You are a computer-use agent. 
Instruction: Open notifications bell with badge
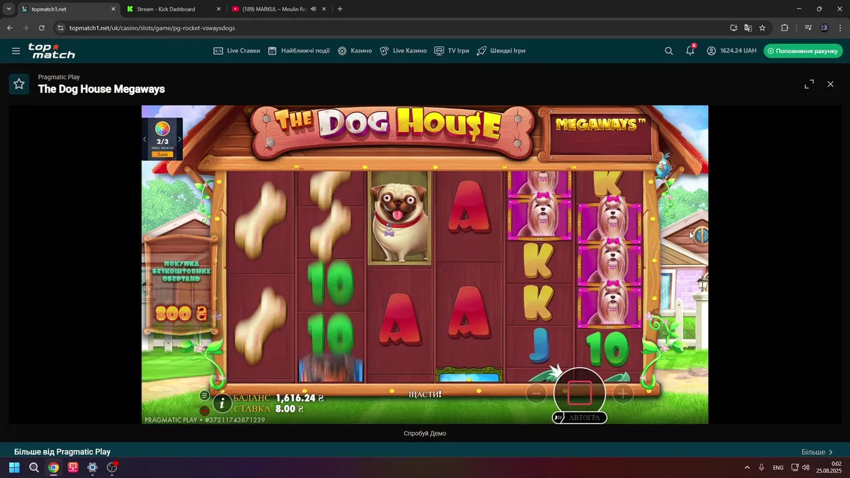pos(691,50)
